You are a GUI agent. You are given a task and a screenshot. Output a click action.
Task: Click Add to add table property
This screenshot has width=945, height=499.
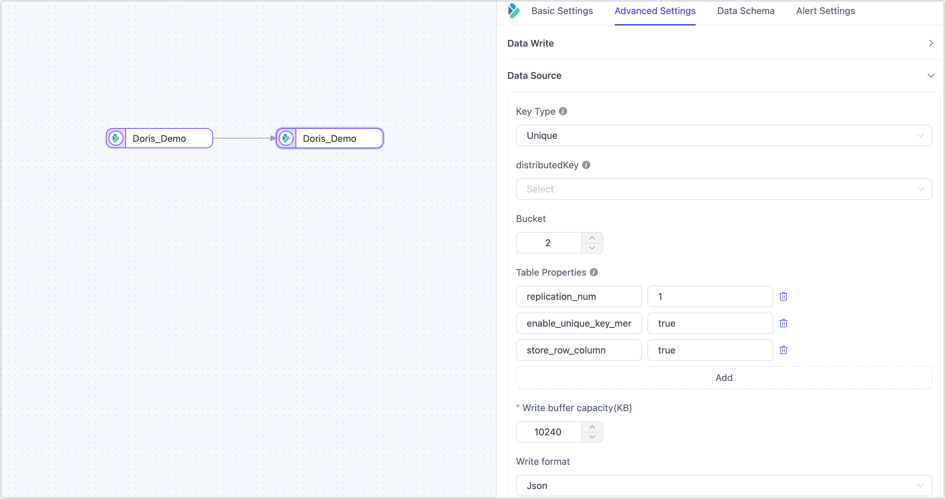tap(723, 378)
